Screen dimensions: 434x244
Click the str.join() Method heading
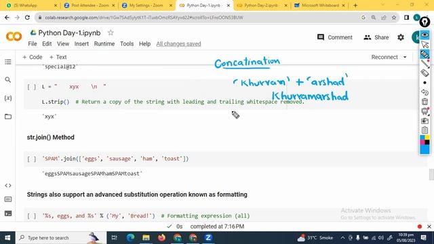click(51, 137)
